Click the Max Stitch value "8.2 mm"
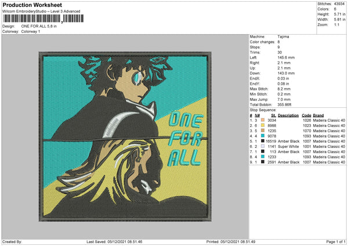Viewport: 348px width, 246px height. [284, 89]
